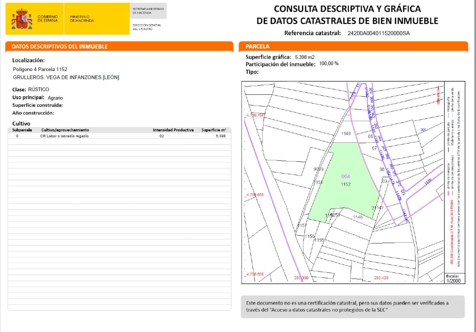The height and width of the screenshot is (332, 476).
Task: Select the orange Parcela section header
Action: pos(353,46)
